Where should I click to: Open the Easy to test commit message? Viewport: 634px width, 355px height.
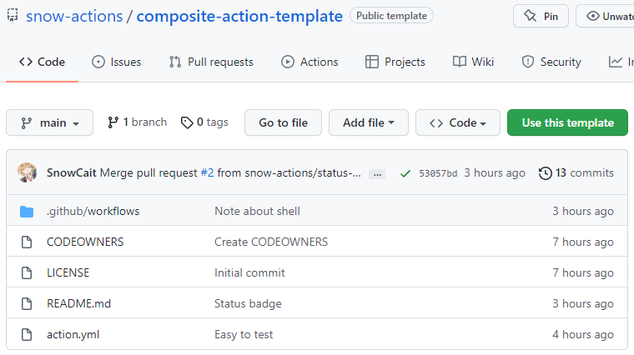(x=244, y=335)
